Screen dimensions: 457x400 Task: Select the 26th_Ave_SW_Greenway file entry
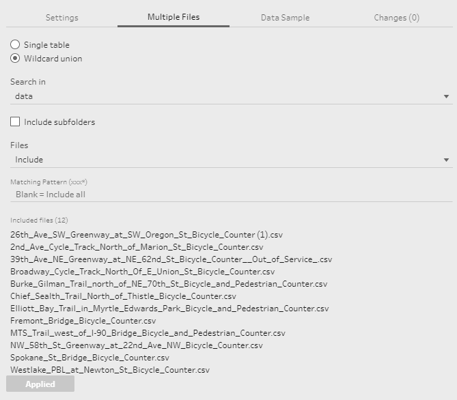tap(146, 235)
